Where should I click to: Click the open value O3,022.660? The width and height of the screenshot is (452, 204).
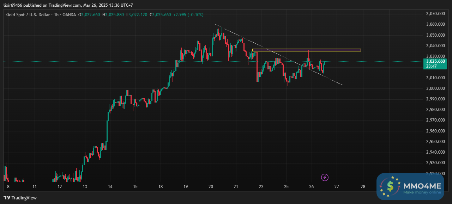[x=89, y=14]
